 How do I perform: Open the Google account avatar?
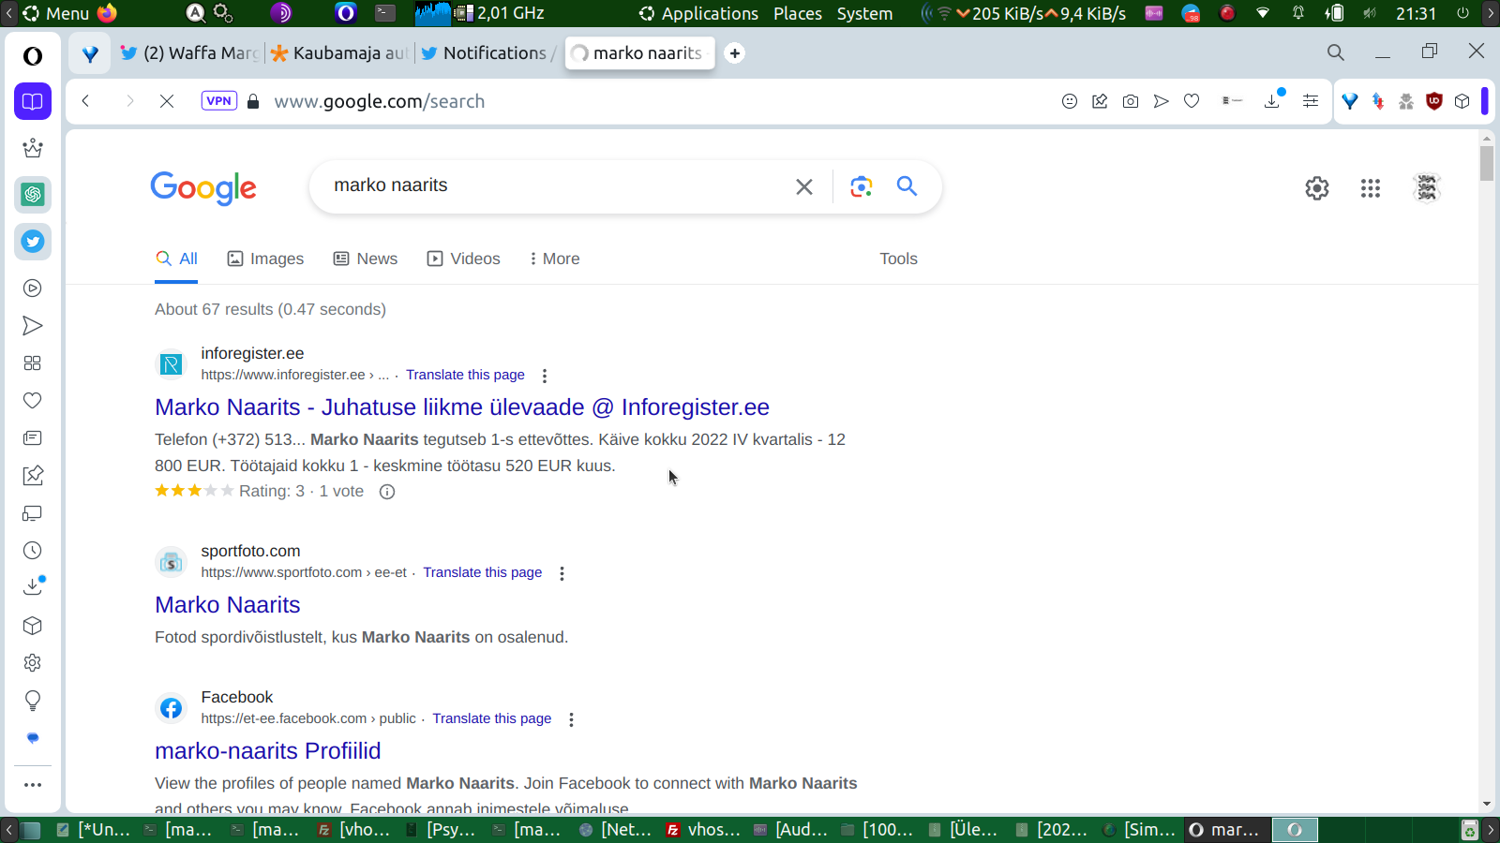pos(1427,188)
